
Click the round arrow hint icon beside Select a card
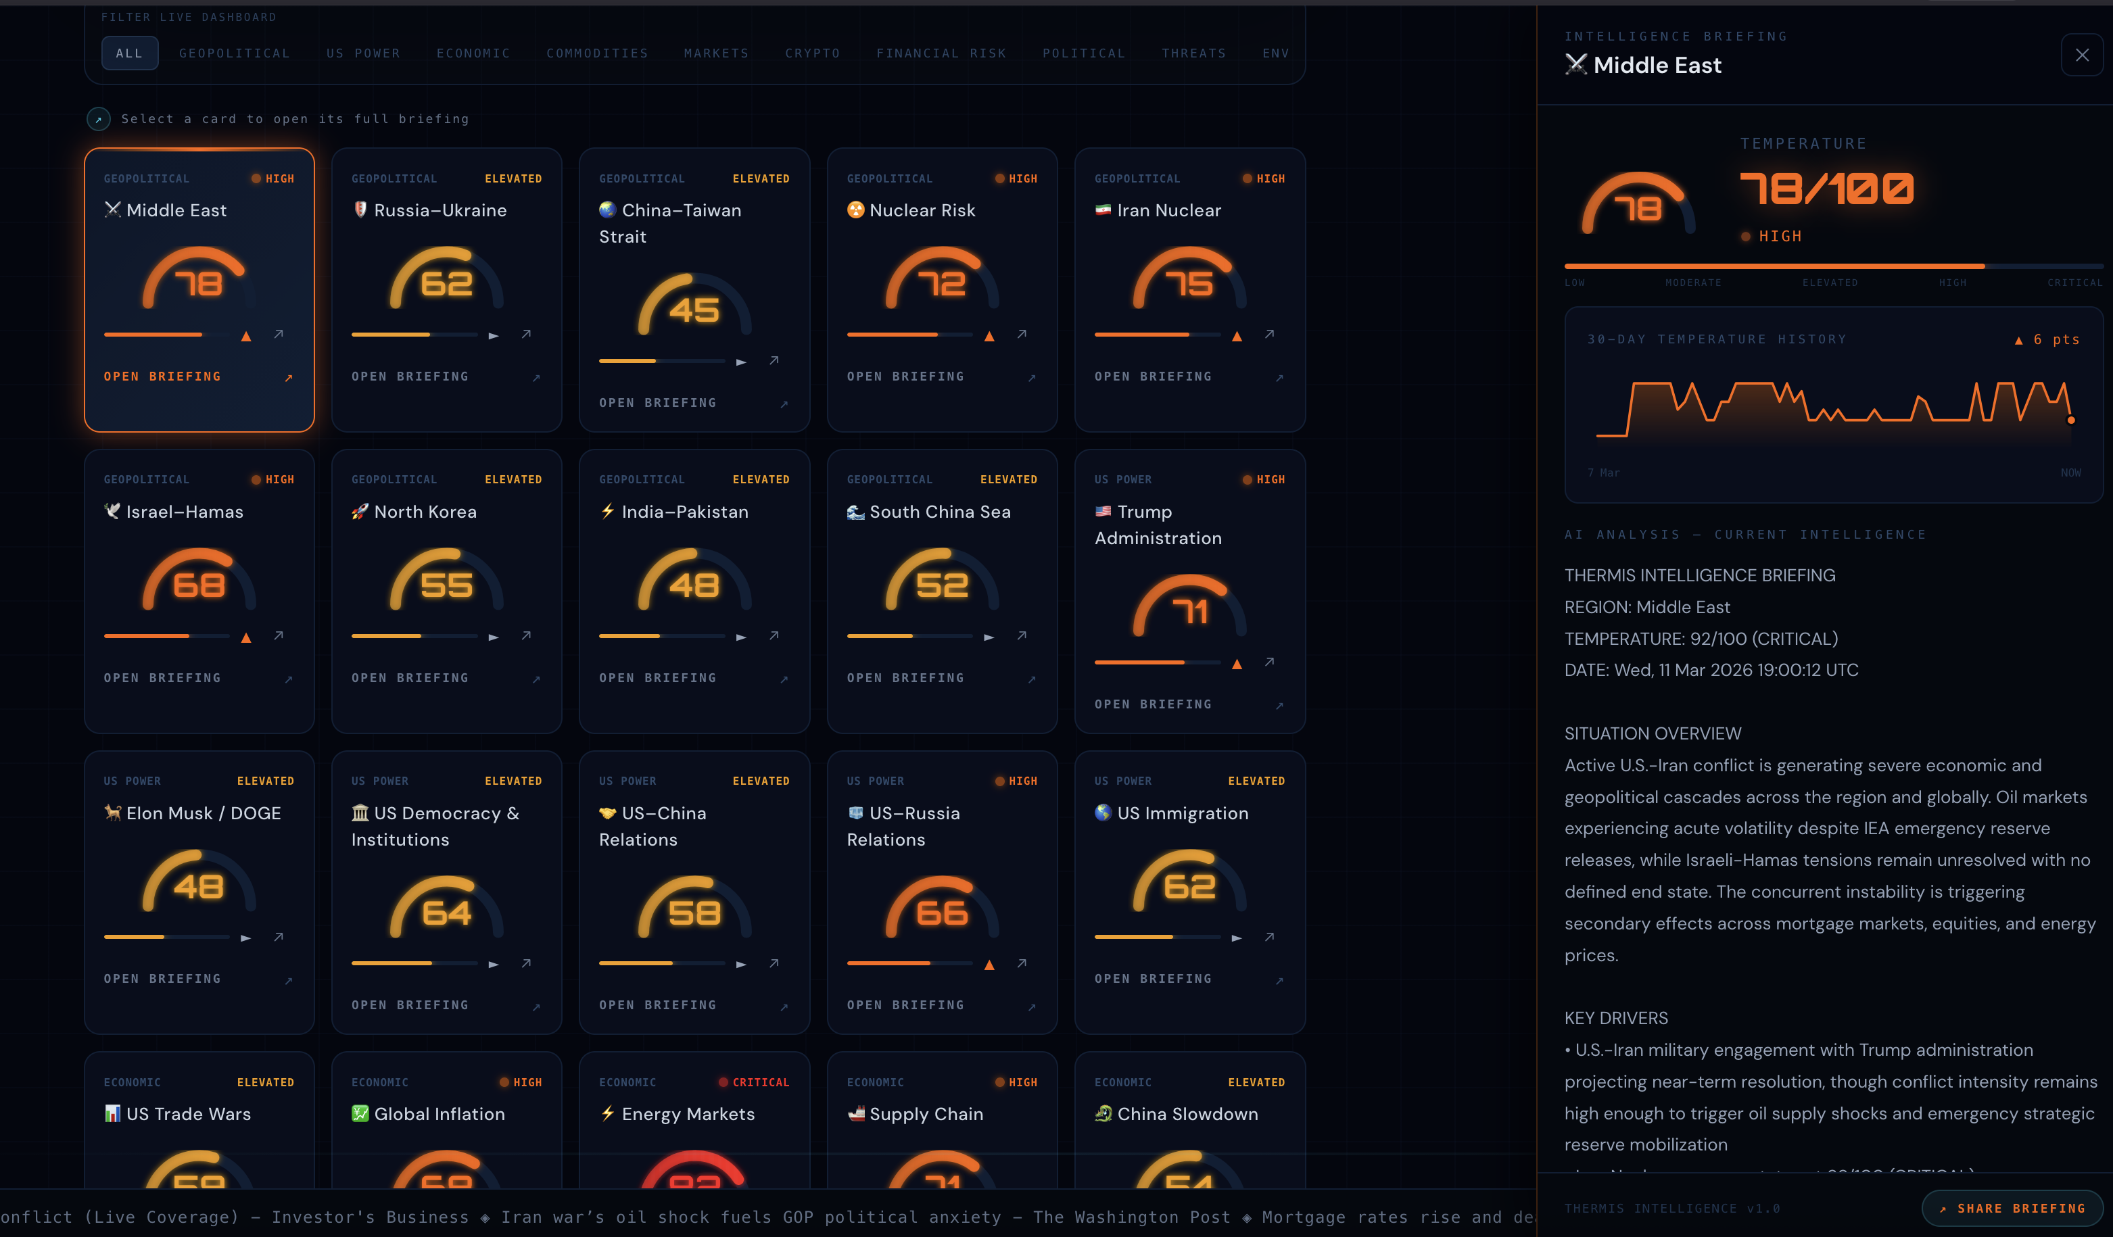(x=98, y=119)
